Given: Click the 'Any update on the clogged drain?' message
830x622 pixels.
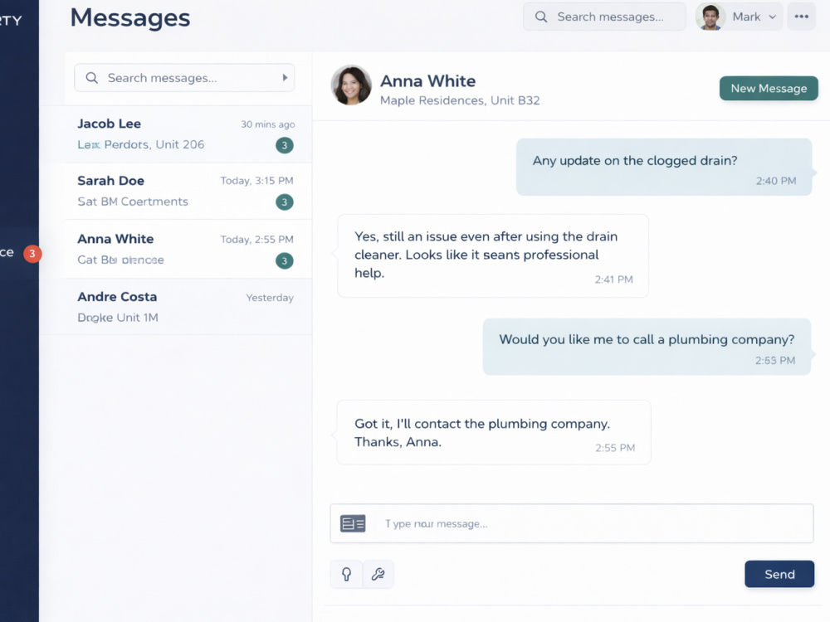Looking at the screenshot, I should click(664, 168).
